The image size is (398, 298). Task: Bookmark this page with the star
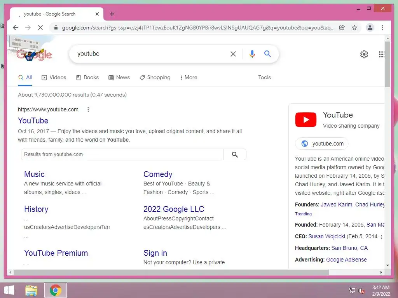tap(354, 28)
